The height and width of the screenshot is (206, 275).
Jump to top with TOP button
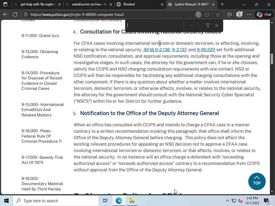tap(257, 181)
